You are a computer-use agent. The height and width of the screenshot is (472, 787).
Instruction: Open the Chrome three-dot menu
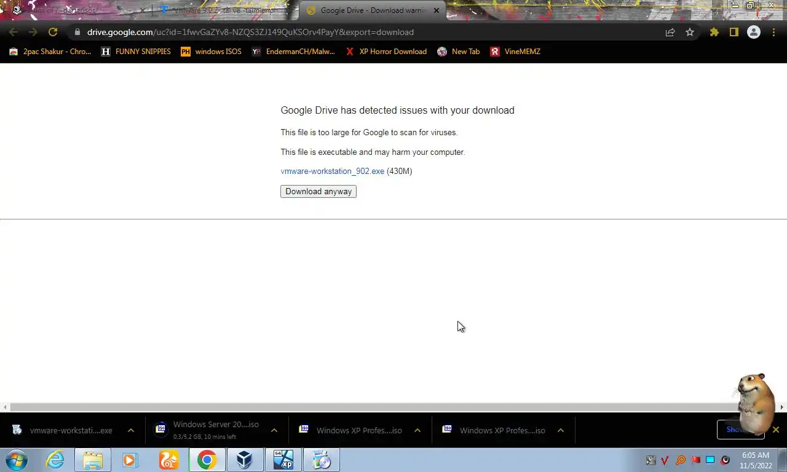point(773,32)
